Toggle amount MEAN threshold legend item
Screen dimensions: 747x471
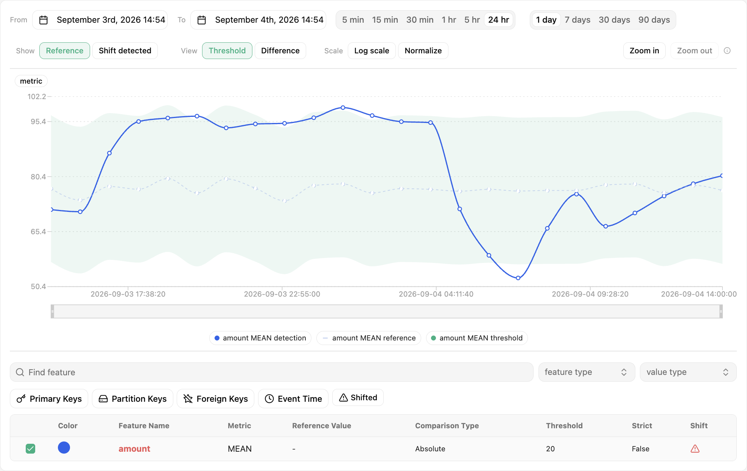click(x=477, y=338)
